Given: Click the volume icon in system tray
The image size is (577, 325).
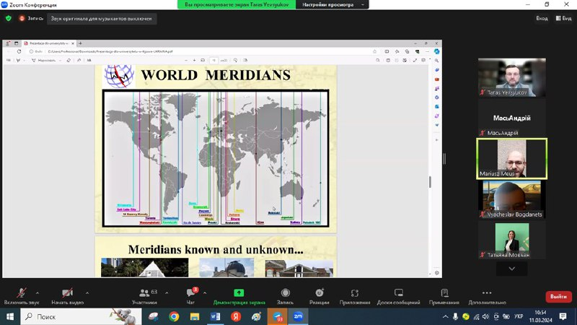Looking at the screenshot, I should click(486, 316).
